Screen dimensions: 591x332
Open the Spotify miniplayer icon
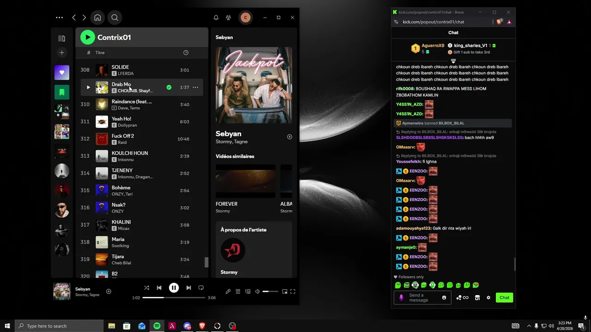point(284,291)
